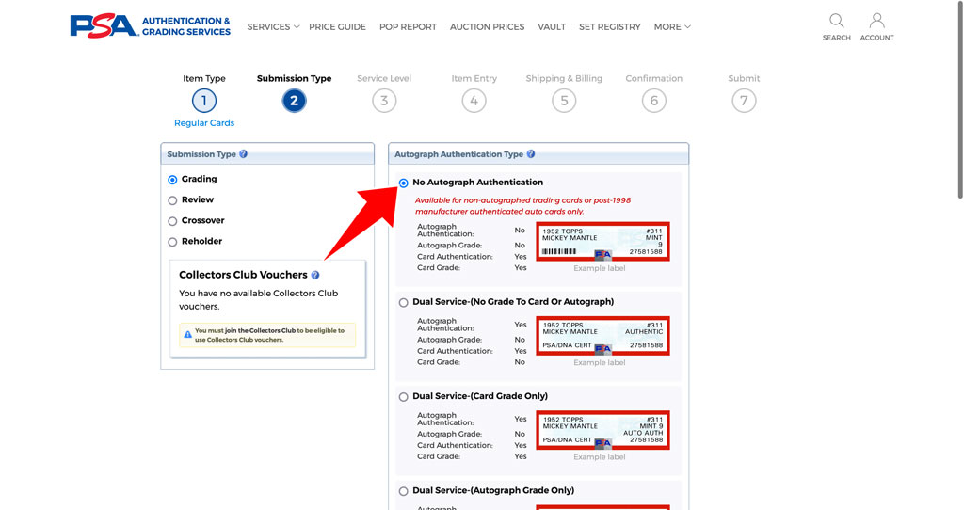964x510 pixels.
Task: Click the Collectors Club Vouchers heading
Action: point(243,275)
